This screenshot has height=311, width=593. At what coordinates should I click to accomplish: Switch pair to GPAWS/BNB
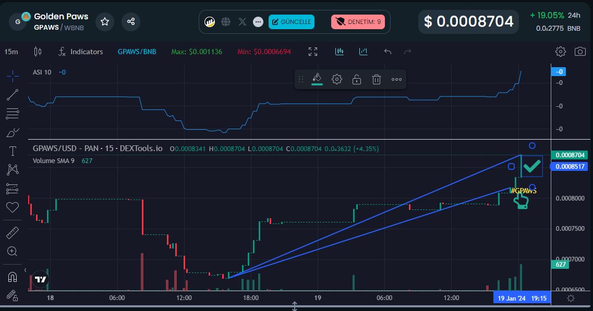pyautogui.click(x=137, y=52)
